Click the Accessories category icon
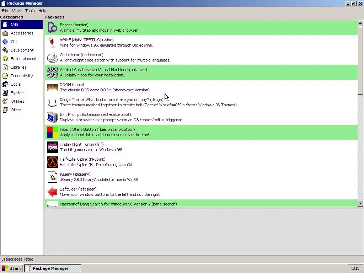Image resolution: width=364 pixels, height=273 pixels. click(5, 33)
